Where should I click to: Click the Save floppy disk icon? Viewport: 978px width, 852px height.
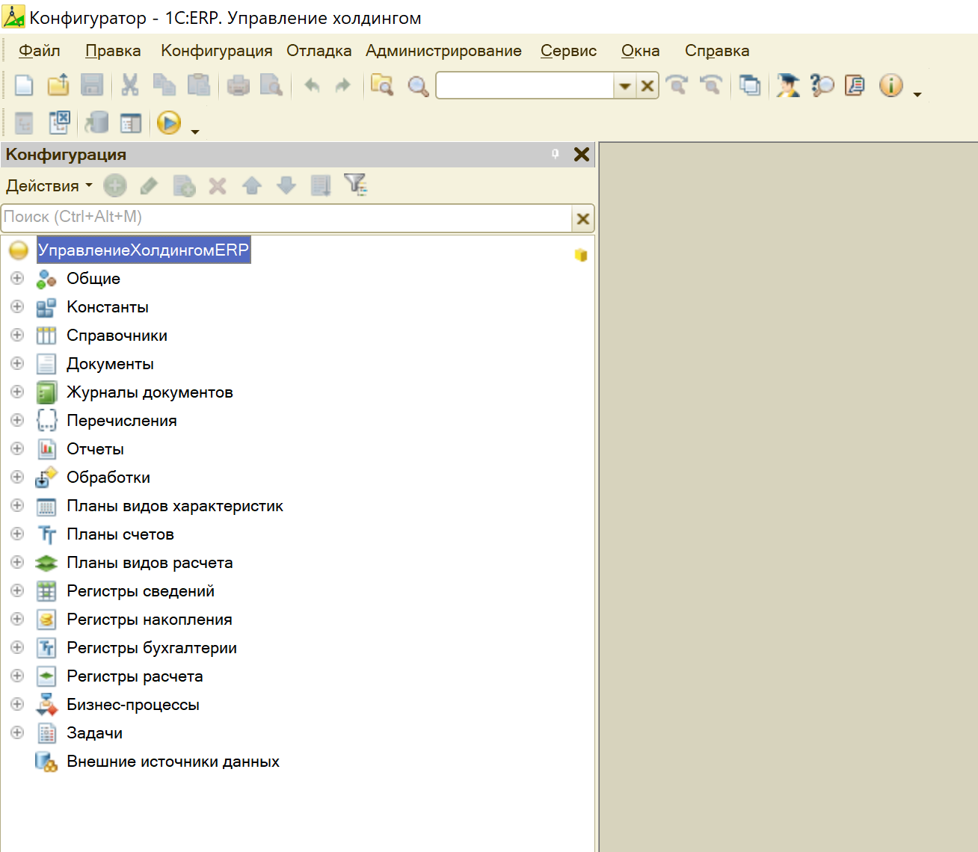92,85
